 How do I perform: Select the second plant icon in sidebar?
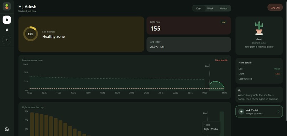coord(7,30)
